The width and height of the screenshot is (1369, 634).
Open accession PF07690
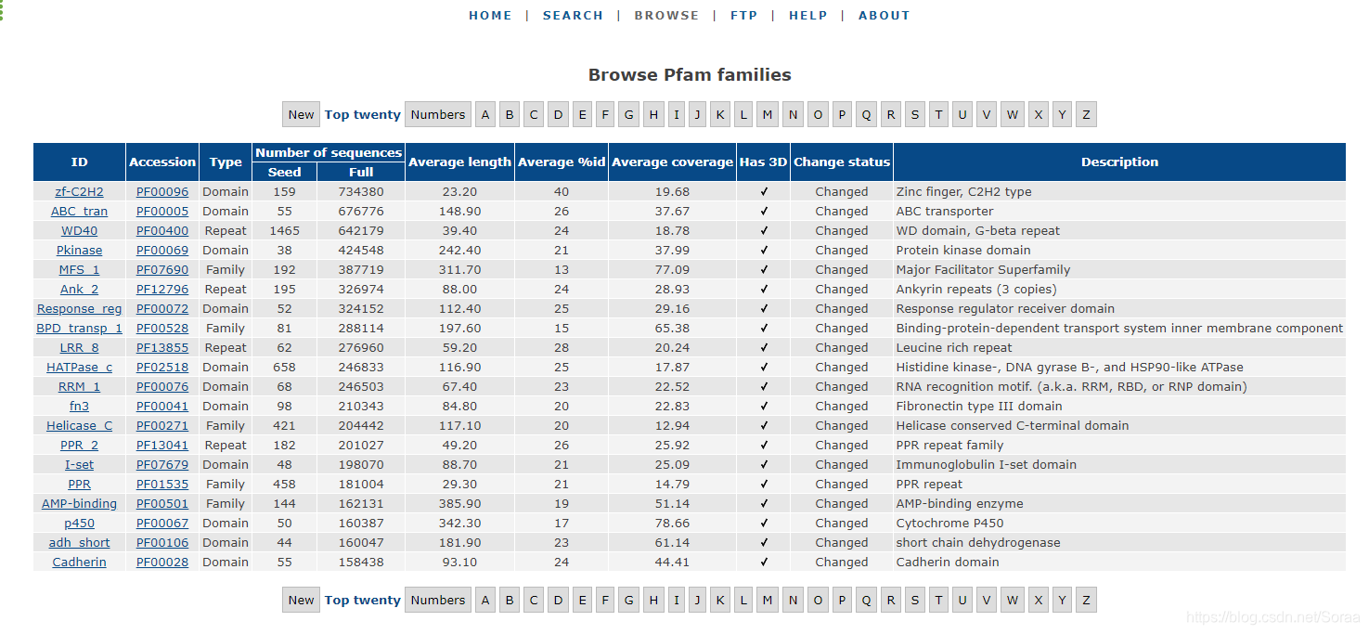click(x=162, y=269)
